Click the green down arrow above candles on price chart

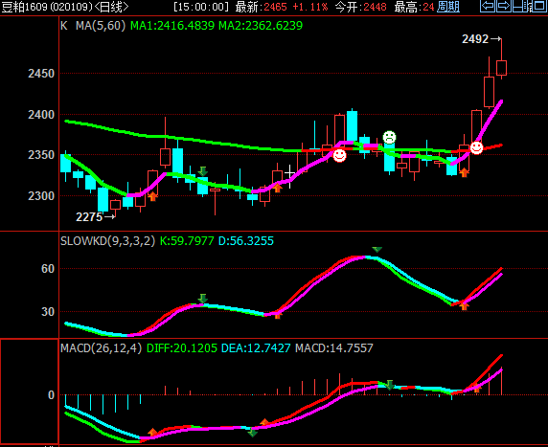coord(203,171)
